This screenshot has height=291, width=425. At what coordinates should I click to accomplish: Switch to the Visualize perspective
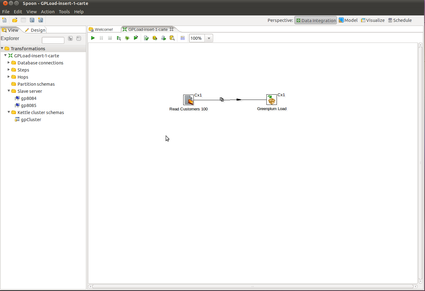point(373,20)
